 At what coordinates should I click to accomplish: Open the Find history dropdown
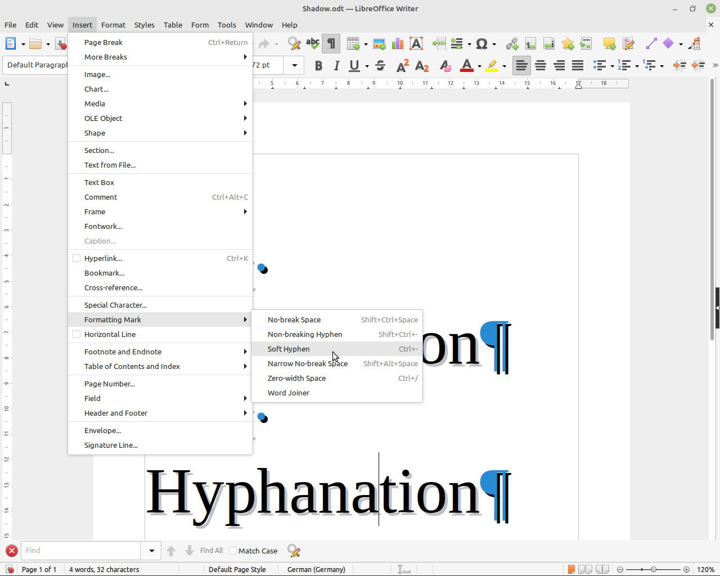tap(151, 551)
